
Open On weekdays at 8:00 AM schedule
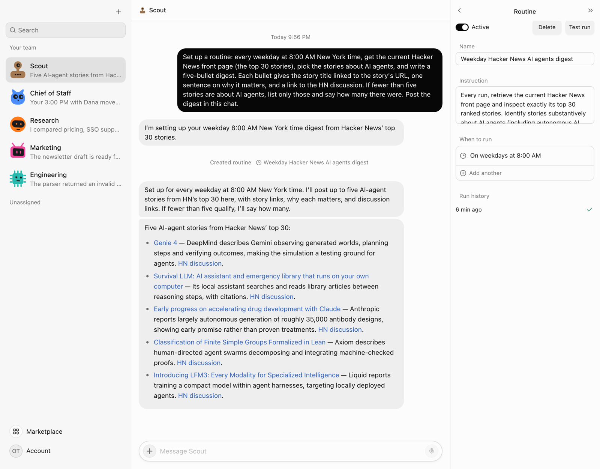pyautogui.click(x=525, y=156)
